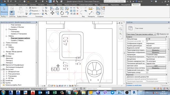Click the red Delete X icon
Viewport: 170px width, 95px height.
click(x=77, y=14)
